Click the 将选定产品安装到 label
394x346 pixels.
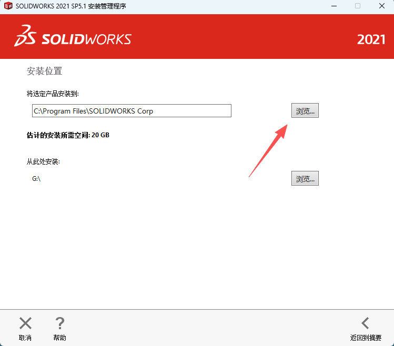tap(53, 94)
